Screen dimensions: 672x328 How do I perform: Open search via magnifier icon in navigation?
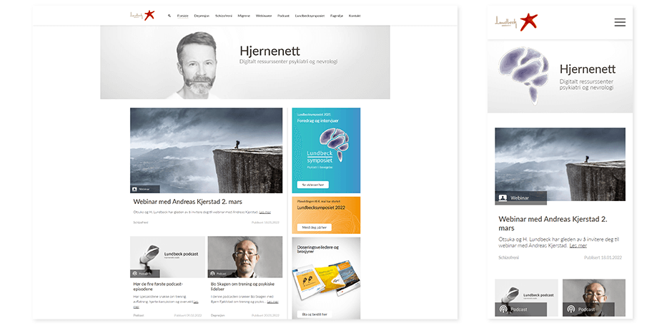(x=169, y=16)
